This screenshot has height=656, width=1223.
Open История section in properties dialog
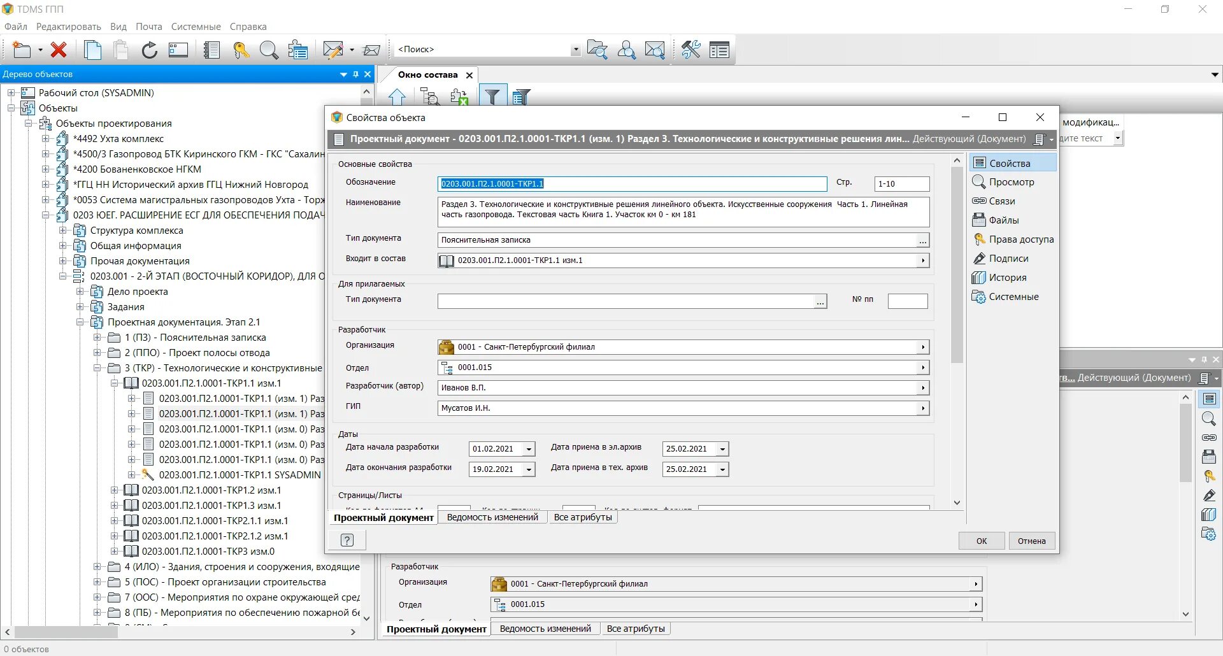1007,278
